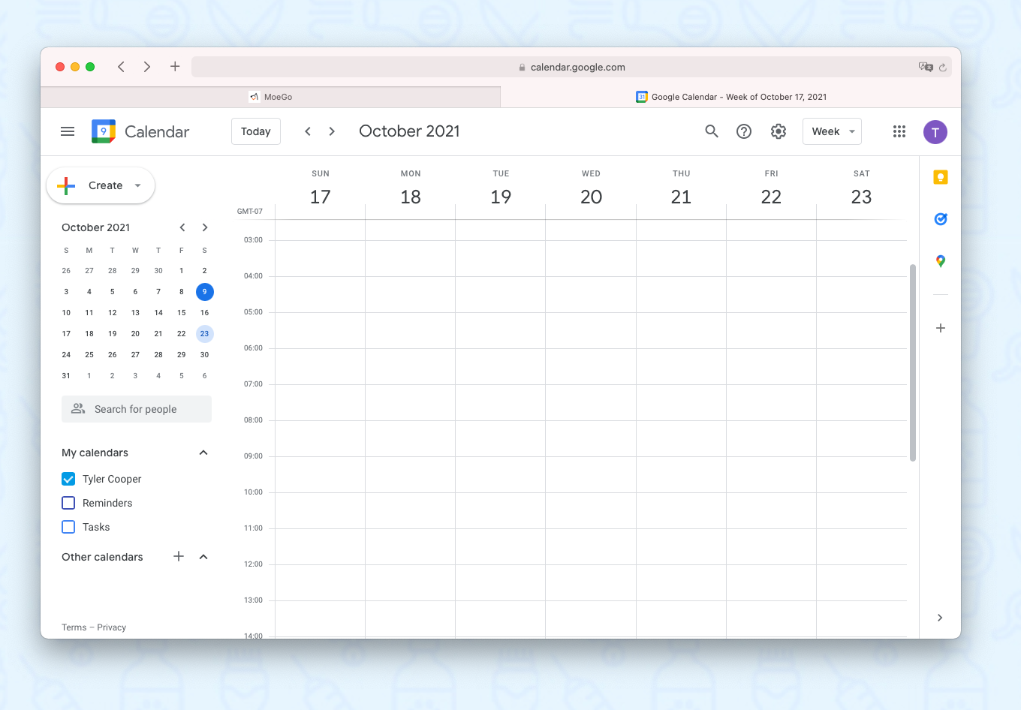1021x710 pixels.
Task: Select day 11 in mini calendar
Action: click(89, 313)
